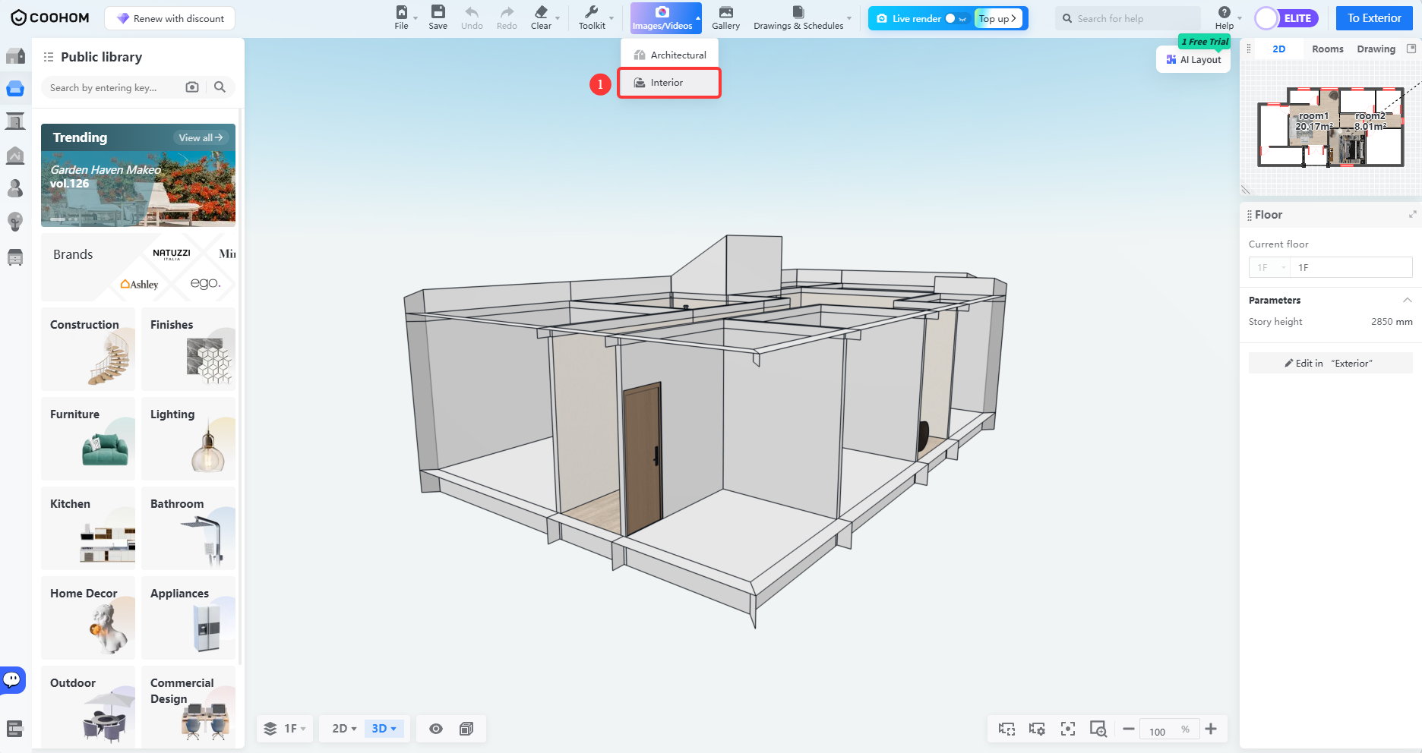Viewport: 1422px width, 753px height.
Task: Select Architectural from Images/Videos menu
Action: [x=670, y=55]
